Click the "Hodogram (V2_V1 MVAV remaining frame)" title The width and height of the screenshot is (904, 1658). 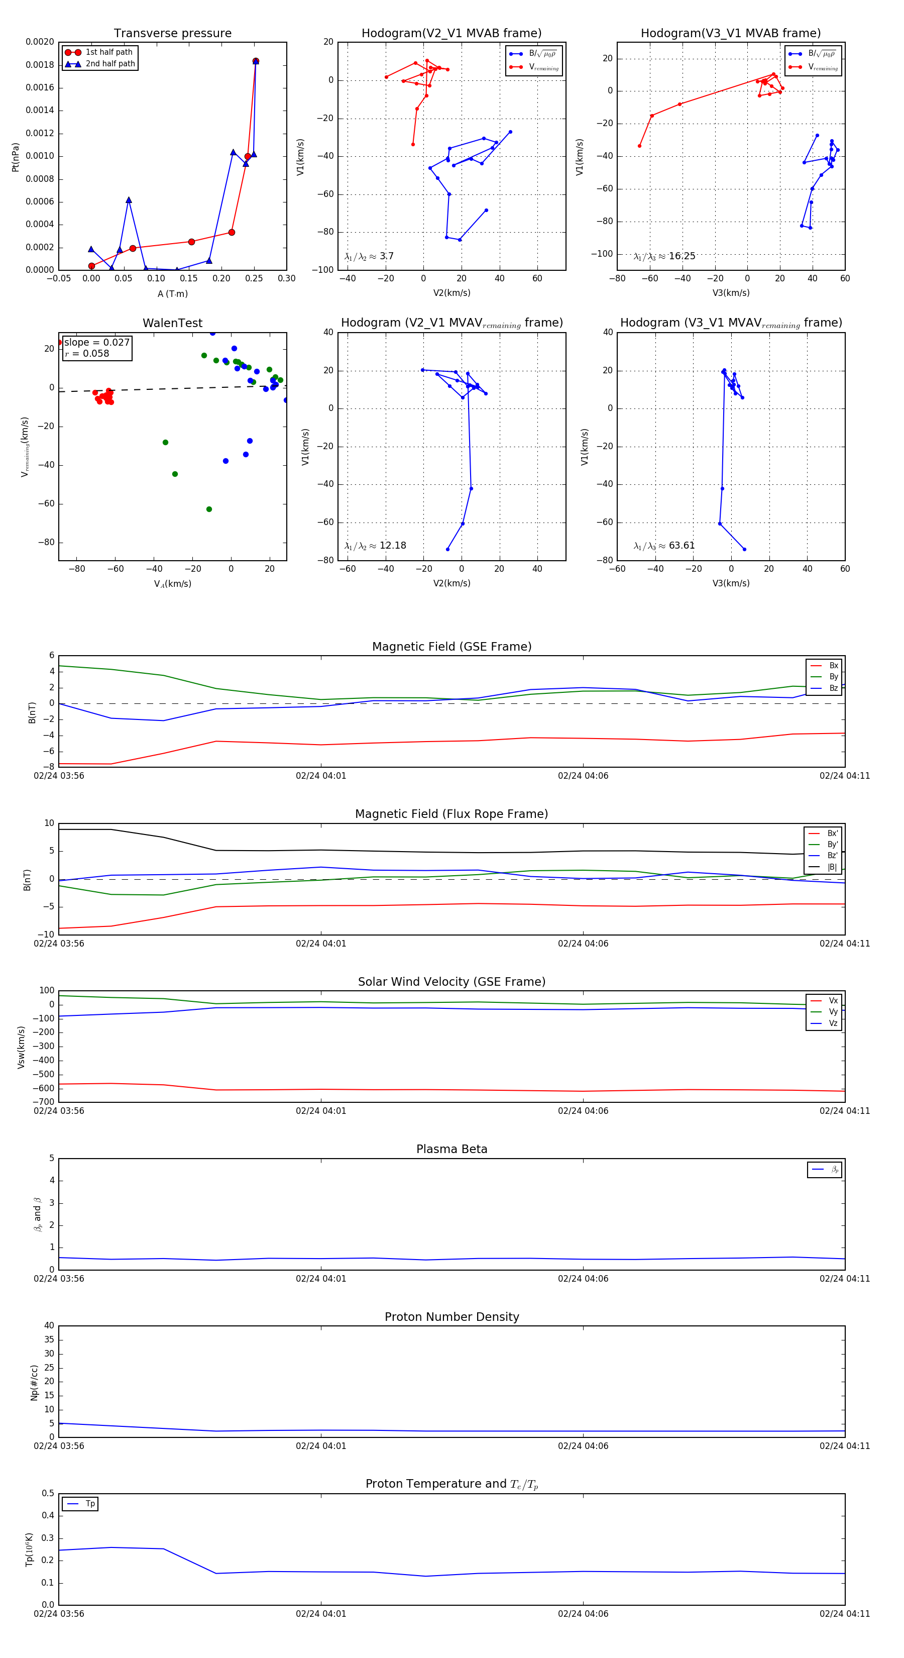click(451, 323)
